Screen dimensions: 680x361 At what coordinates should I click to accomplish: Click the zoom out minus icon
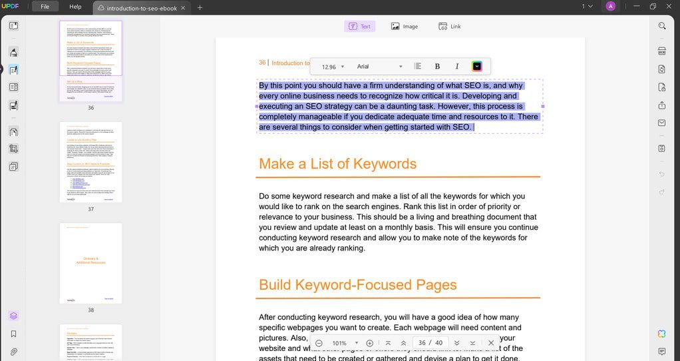tap(319, 343)
